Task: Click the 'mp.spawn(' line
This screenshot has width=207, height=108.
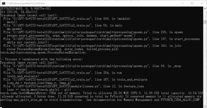Action: pos(15,29)
